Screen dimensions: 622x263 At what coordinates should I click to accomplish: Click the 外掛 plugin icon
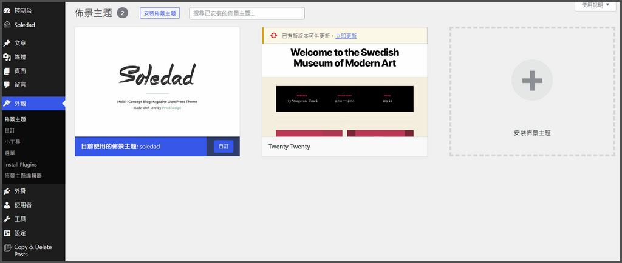click(7, 191)
